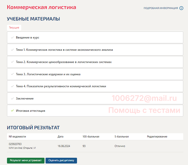Open the Итоговая аттестация section
Image resolution: width=188 pixels, height=165 pixels.
30,110
